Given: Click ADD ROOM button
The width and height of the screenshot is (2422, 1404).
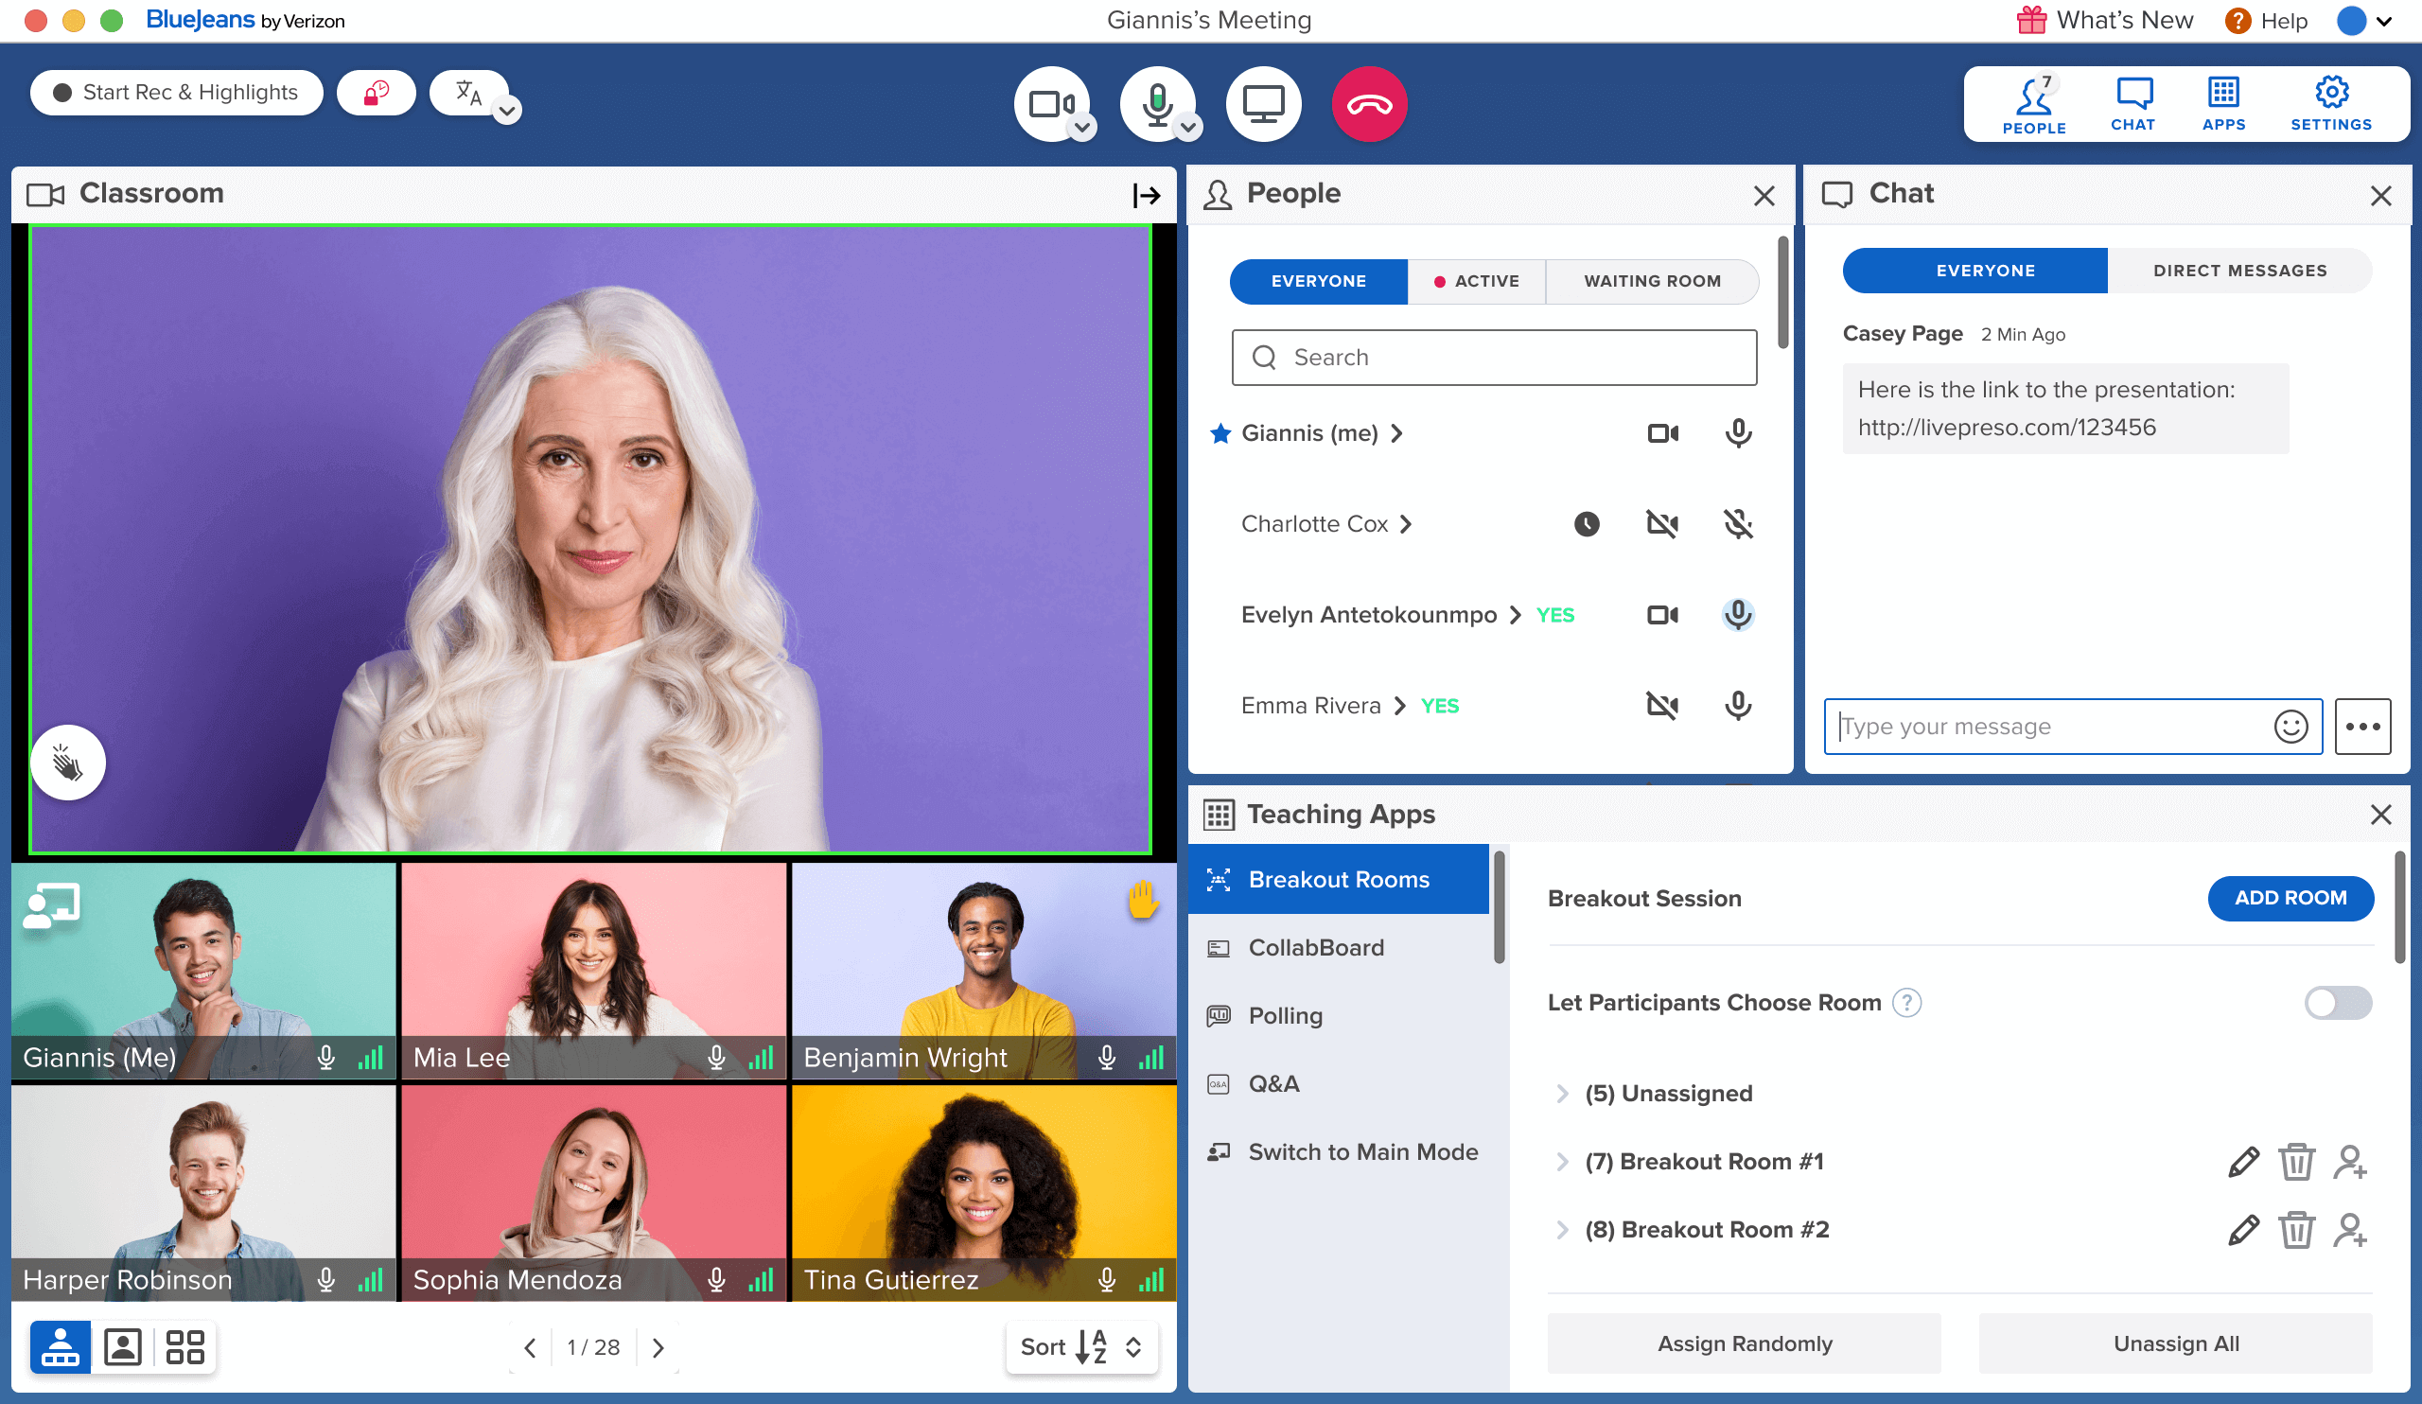Looking at the screenshot, I should pos(2290,899).
